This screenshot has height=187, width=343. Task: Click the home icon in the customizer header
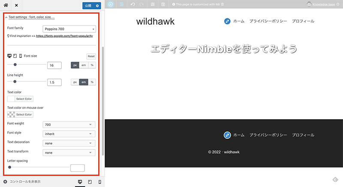(6, 6)
